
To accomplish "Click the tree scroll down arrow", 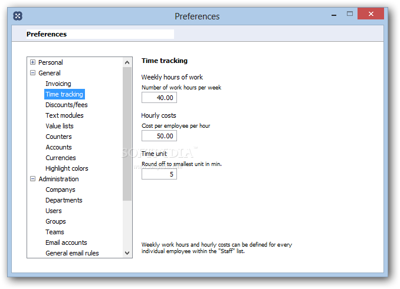I will coord(127,253).
